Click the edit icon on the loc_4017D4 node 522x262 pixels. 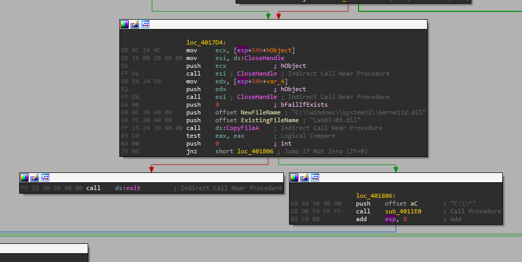click(x=135, y=24)
